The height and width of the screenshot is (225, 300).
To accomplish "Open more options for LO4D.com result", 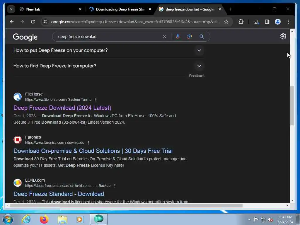I will coord(115,186).
